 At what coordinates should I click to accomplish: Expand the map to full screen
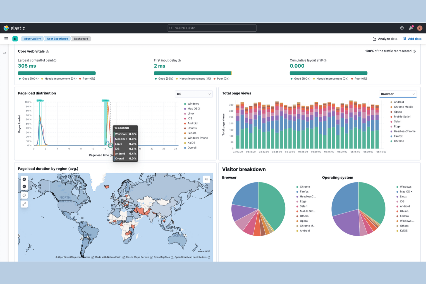click(x=24, y=204)
